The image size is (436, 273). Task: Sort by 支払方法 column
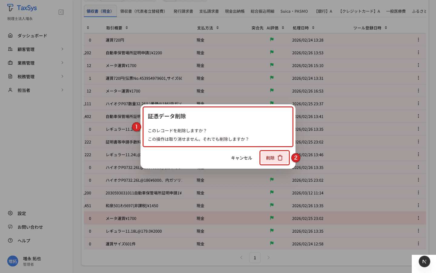(217, 28)
